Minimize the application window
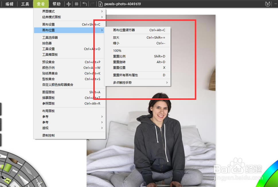 coord(276,4)
